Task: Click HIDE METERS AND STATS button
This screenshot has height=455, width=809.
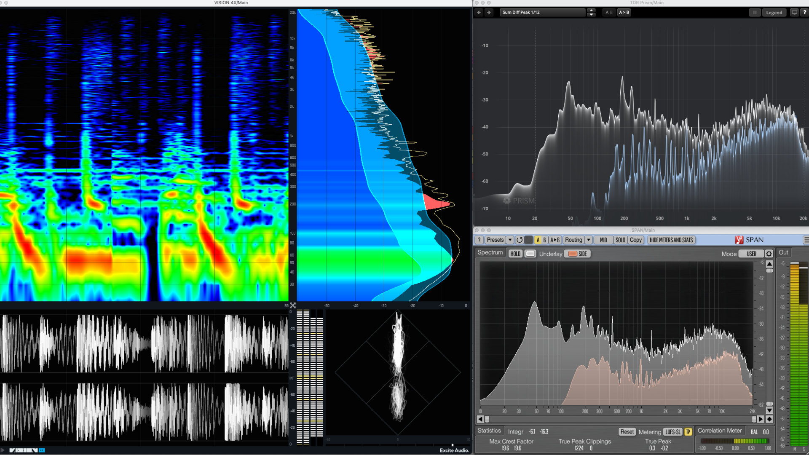Action: [671, 240]
